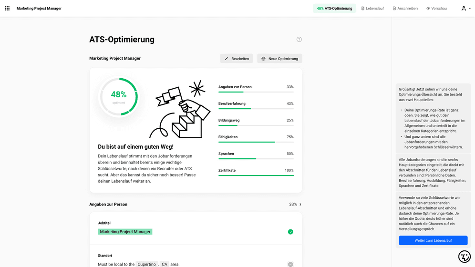Click the 33% value beside Angaben zur Person heading

293,205
